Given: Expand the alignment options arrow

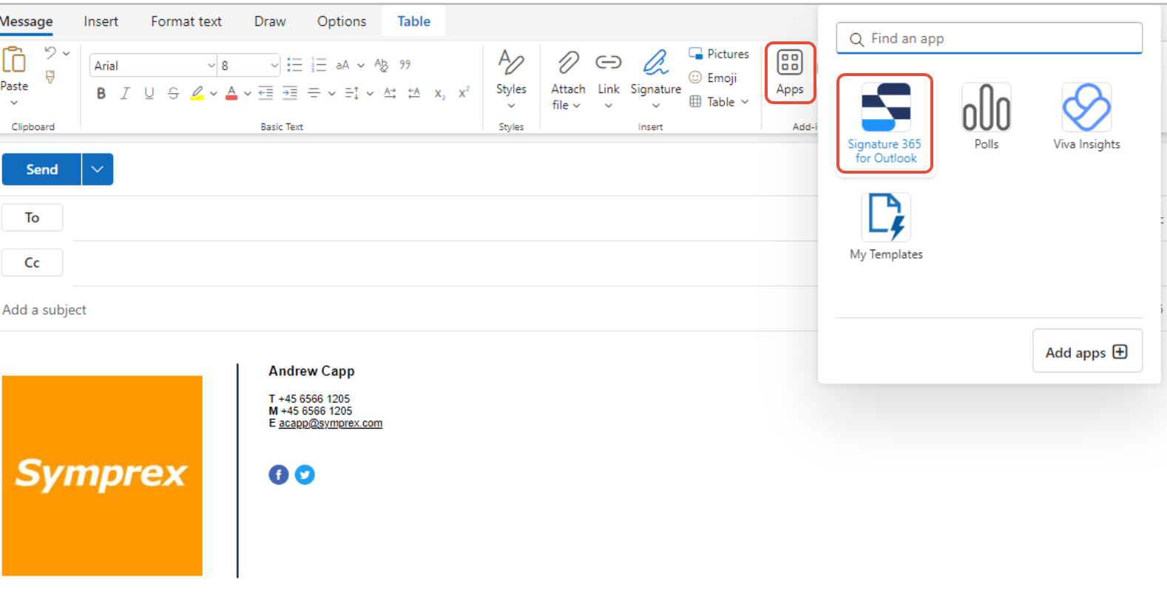Looking at the screenshot, I should (331, 93).
